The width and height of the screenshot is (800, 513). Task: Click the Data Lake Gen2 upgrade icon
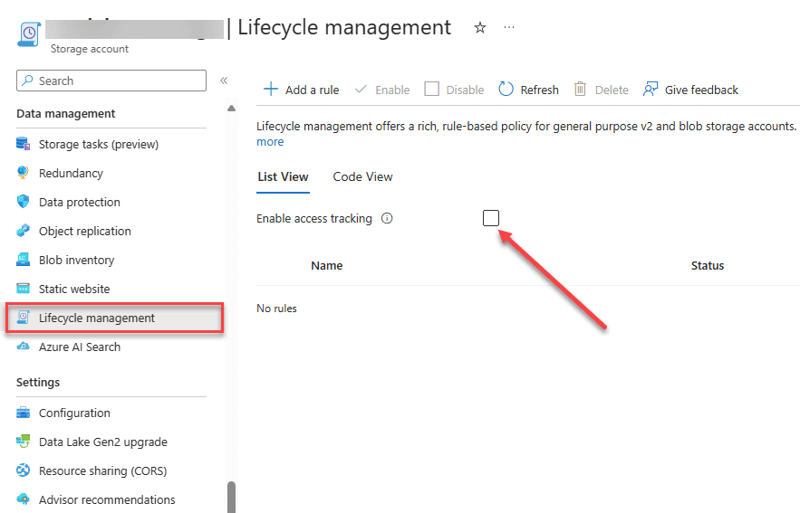point(23,442)
